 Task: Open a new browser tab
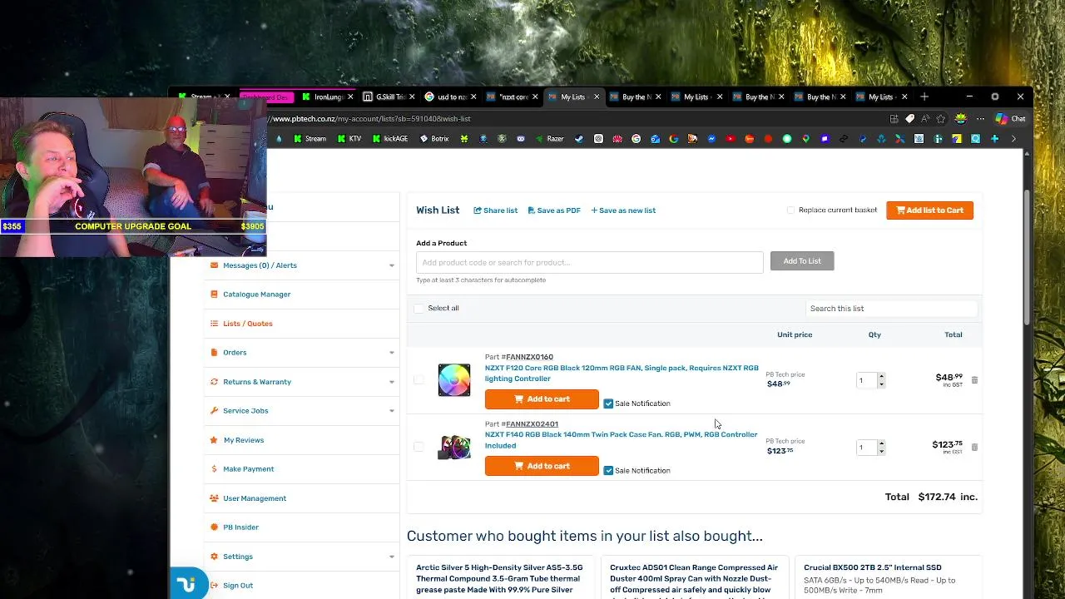[x=924, y=97]
